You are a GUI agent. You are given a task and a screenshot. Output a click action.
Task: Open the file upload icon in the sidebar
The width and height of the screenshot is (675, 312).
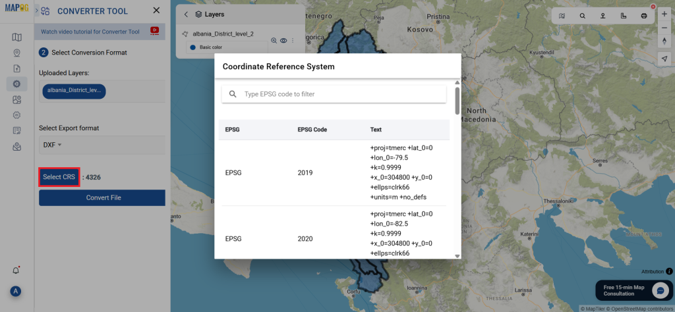pos(16,68)
